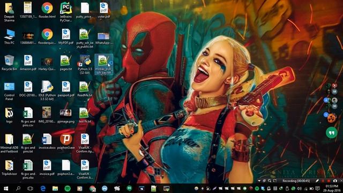Open Notepad++ from the taskbar
The width and height of the screenshot is (343, 193).
(x=154, y=188)
